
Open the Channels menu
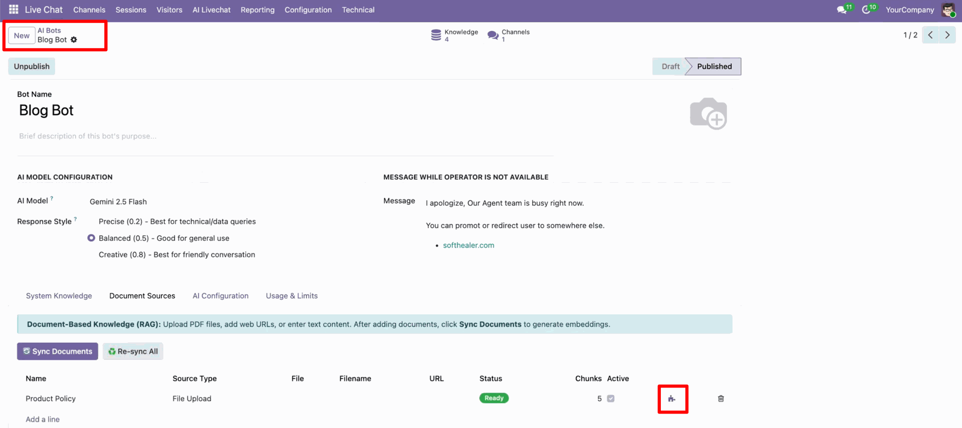coord(89,10)
